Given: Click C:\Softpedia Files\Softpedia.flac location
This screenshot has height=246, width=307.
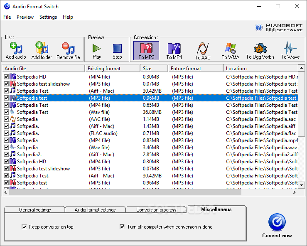Looking at the screenshot, I should (261, 133).
